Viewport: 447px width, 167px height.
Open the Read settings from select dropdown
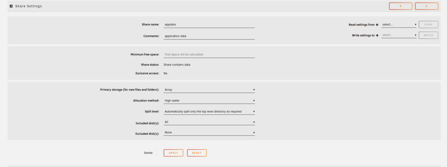tap(399, 25)
